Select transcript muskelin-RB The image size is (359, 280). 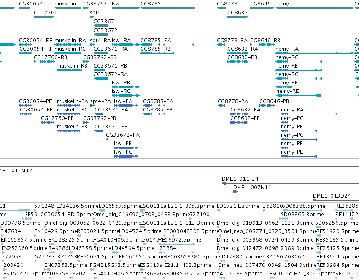(x=69, y=70)
